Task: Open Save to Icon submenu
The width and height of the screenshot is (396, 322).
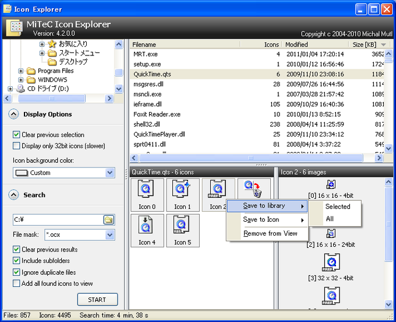Action: tap(267, 219)
